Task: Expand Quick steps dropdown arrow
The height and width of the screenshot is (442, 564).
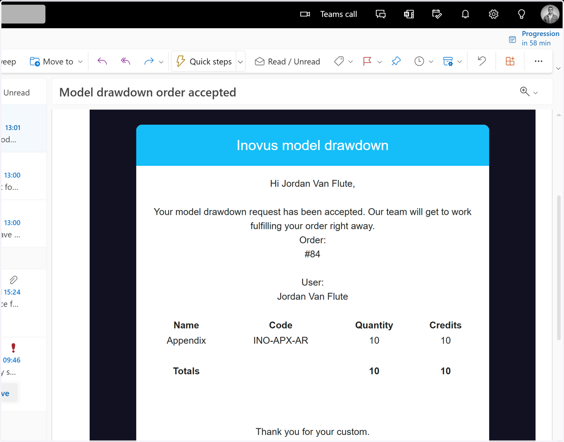Action: click(240, 62)
